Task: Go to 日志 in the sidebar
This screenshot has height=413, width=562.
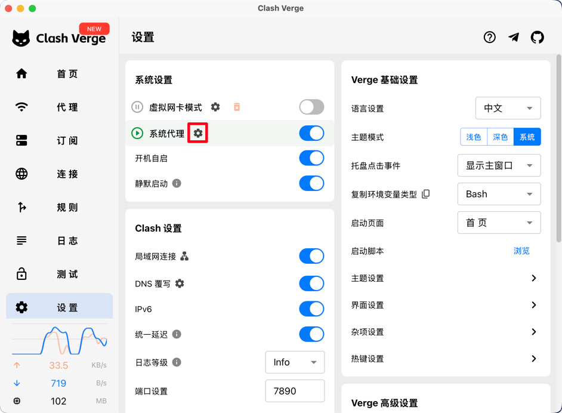Action: [x=60, y=240]
